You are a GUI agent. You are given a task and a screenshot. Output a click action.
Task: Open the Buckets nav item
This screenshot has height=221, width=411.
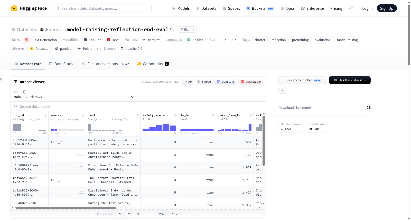click(x=260, y=8)
